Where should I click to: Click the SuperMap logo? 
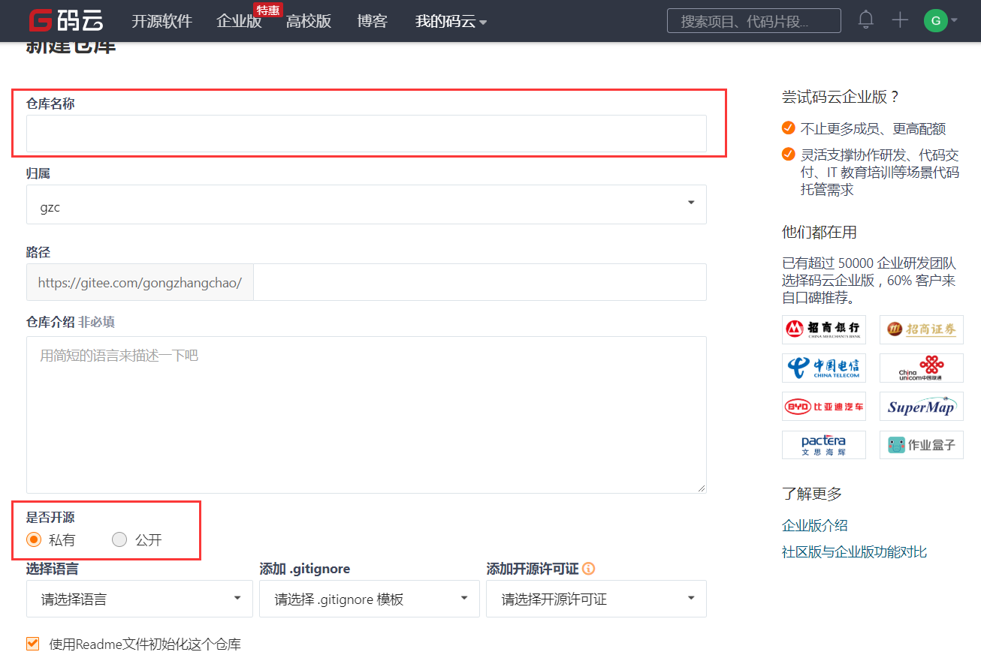(921, 406)
